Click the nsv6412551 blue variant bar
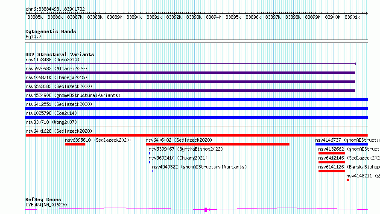The image size is (380, 214). (196, 108)
